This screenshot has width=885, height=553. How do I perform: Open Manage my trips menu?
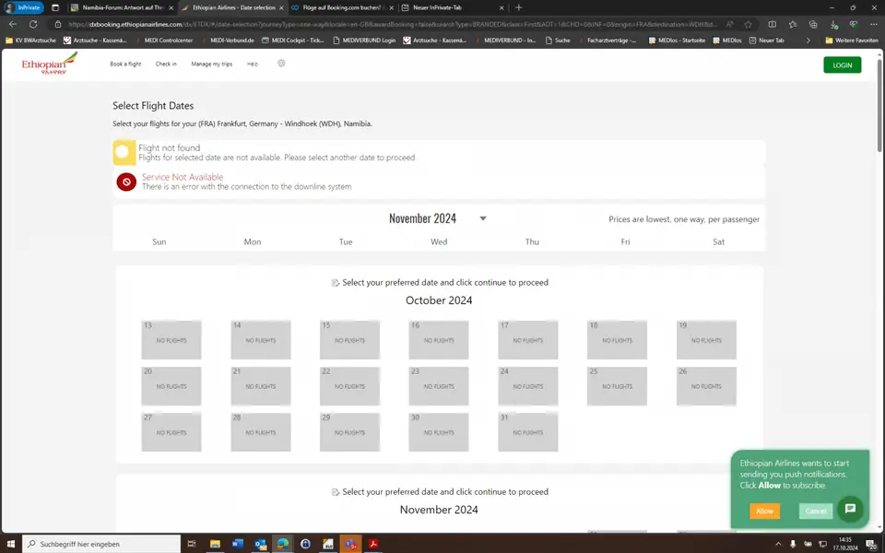(212, 64)
